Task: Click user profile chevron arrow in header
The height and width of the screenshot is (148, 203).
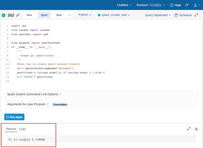Action: [x=200, y=5]
